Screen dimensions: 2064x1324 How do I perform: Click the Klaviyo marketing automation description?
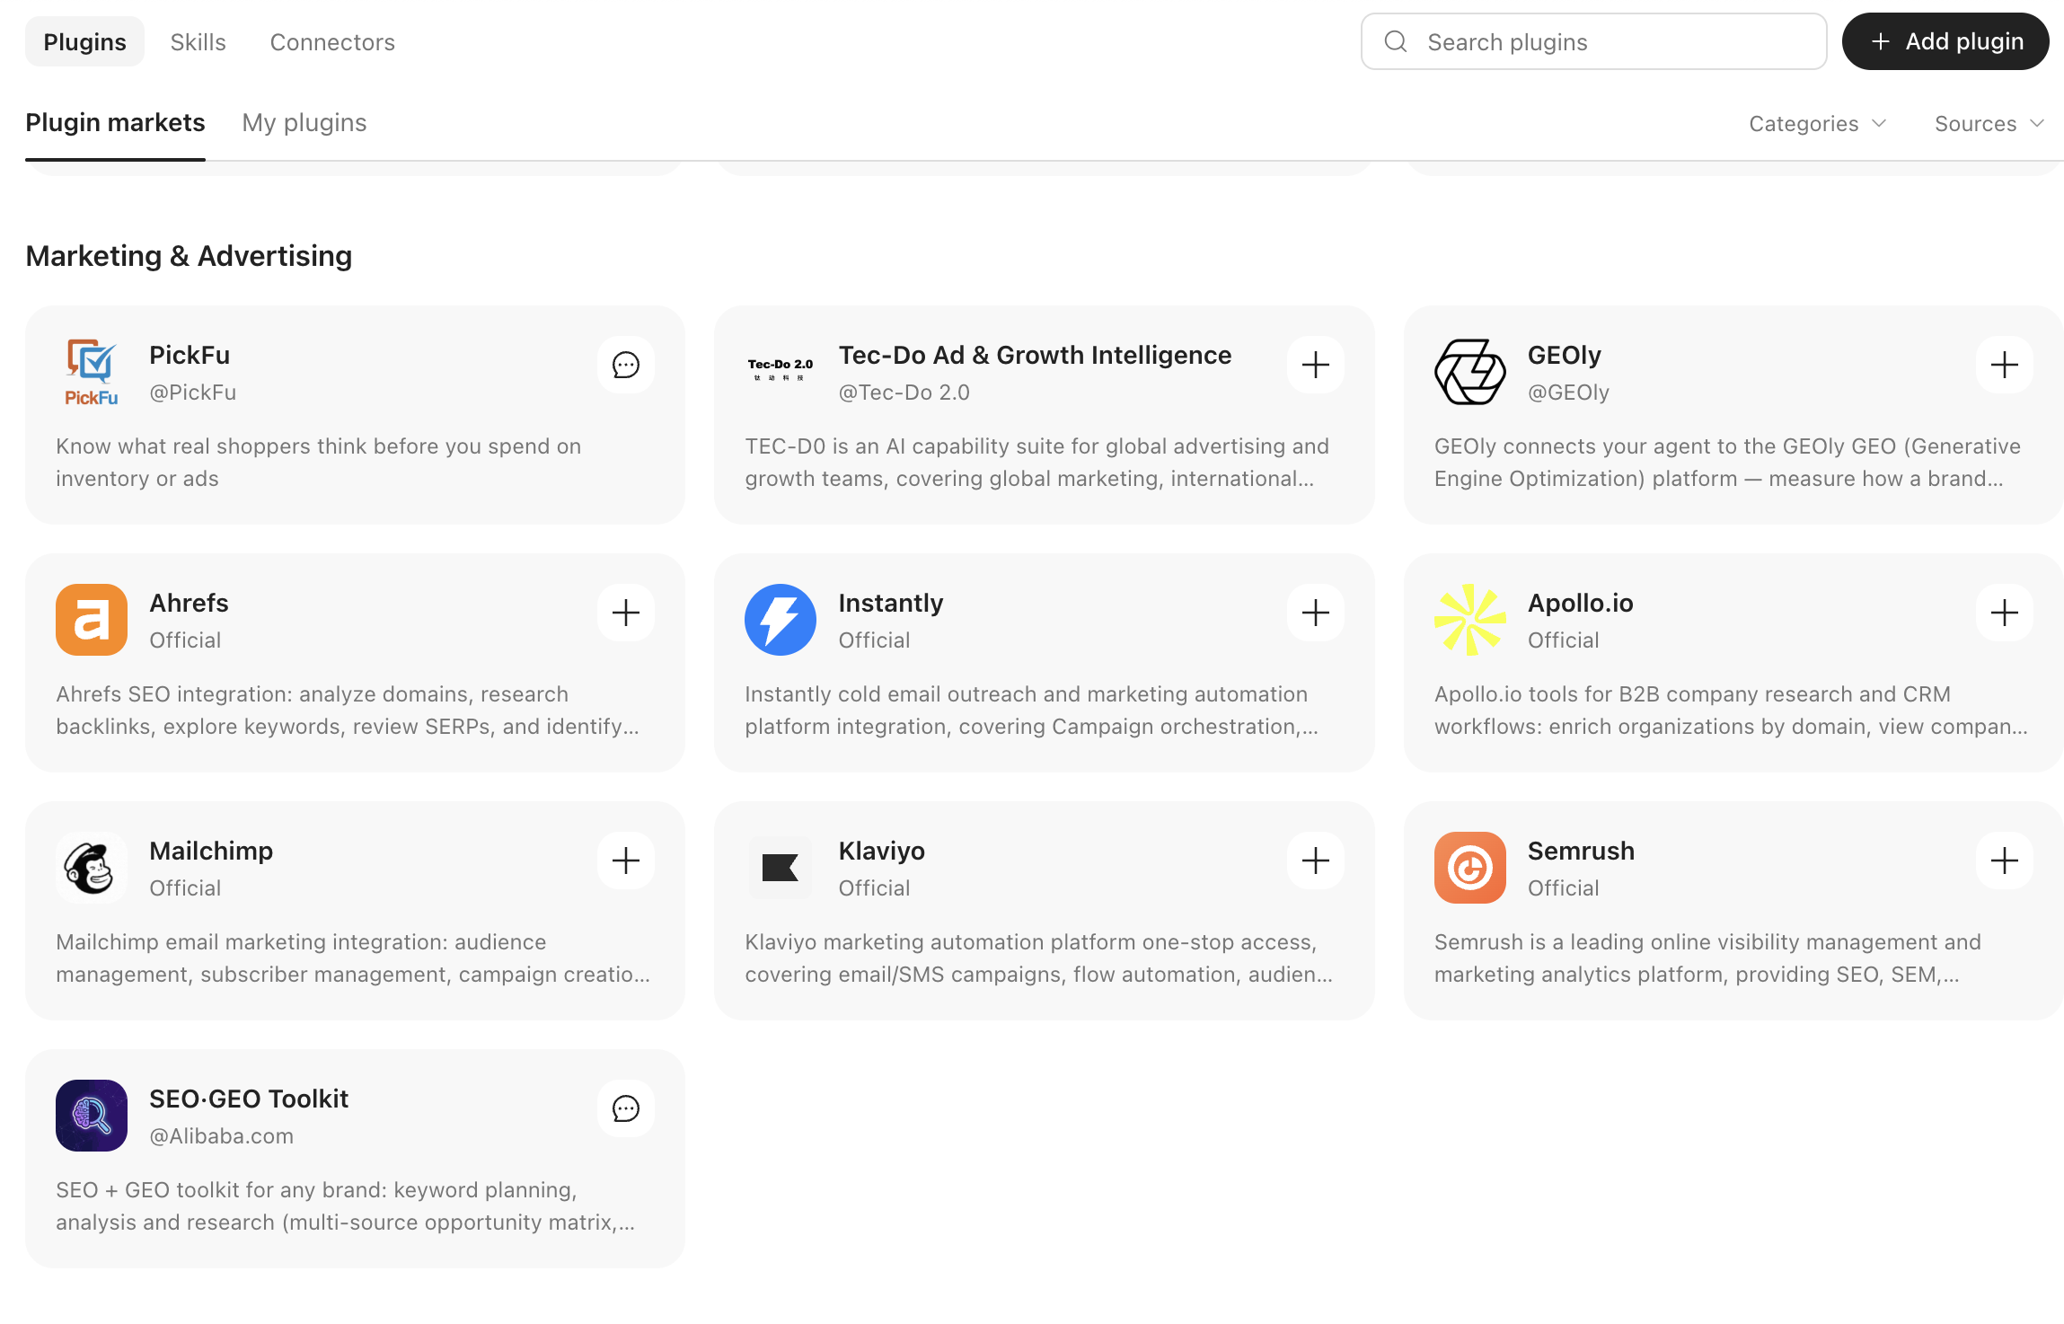click(1038, 958)
